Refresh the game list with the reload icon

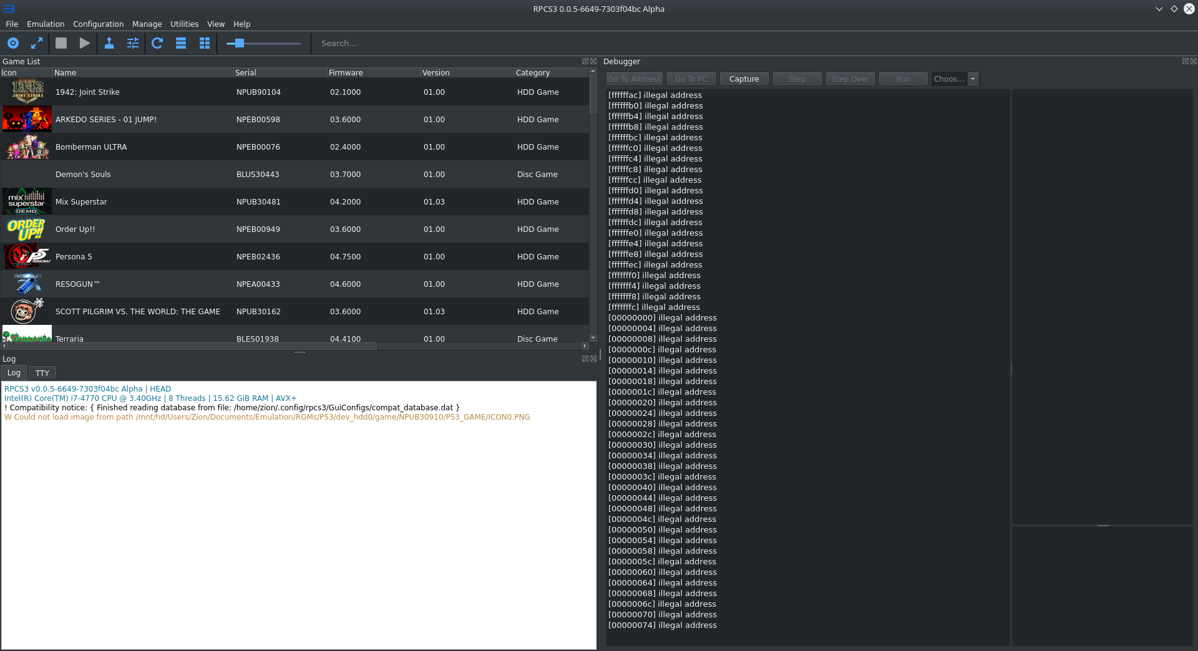(x=157, y=43)
